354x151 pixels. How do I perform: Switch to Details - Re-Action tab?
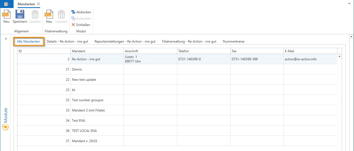point(67,41)
